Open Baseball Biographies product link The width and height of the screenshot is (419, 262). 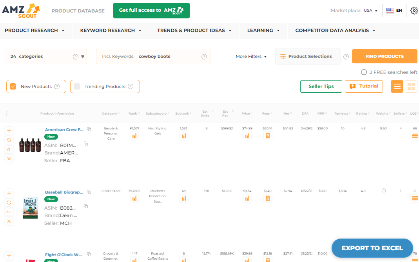64,192
